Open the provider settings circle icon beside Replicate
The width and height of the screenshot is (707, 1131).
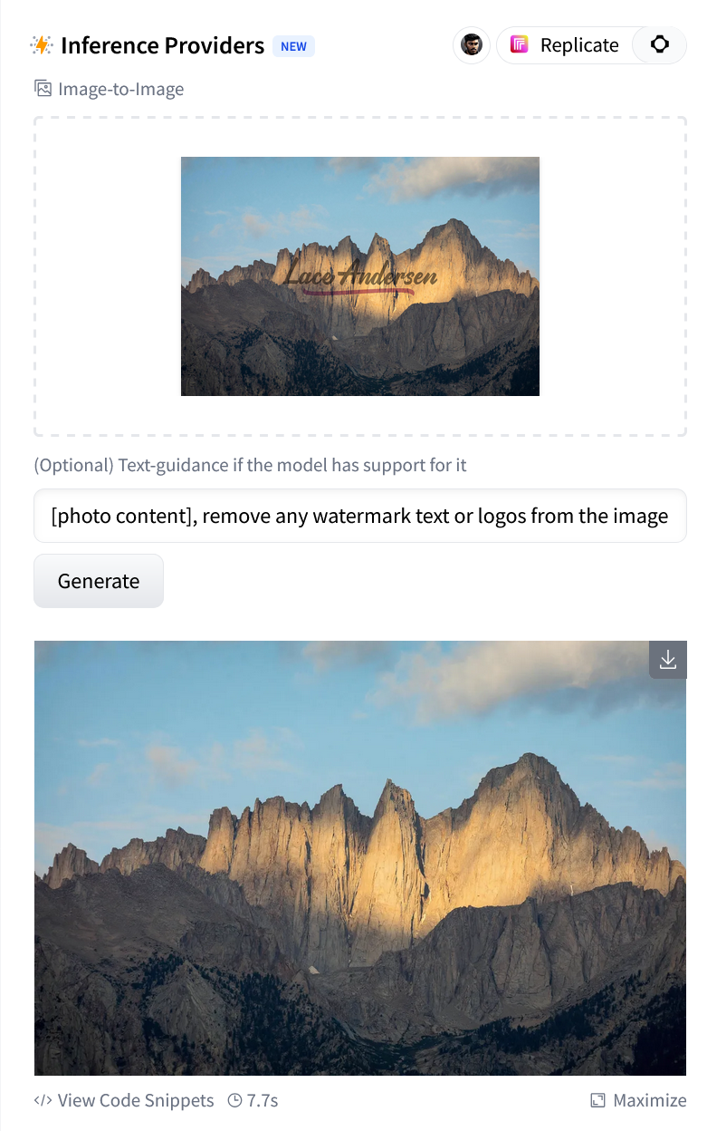pyautogui.click(x=660, y=44)
